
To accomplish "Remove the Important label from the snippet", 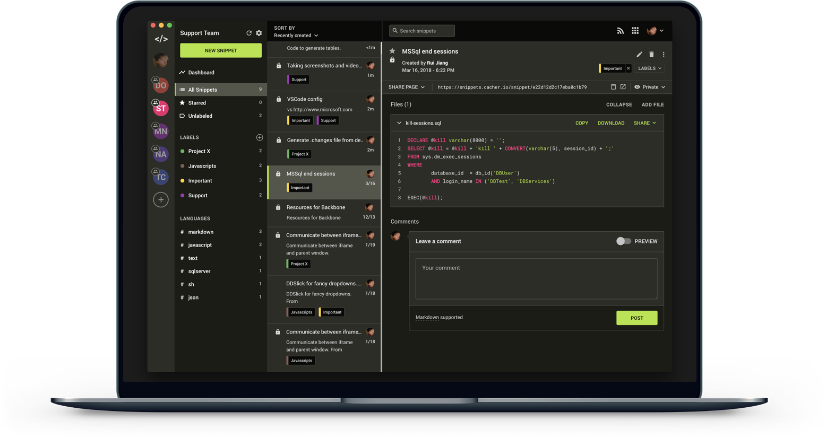I will pyautogui.click(x=628, y=68).
